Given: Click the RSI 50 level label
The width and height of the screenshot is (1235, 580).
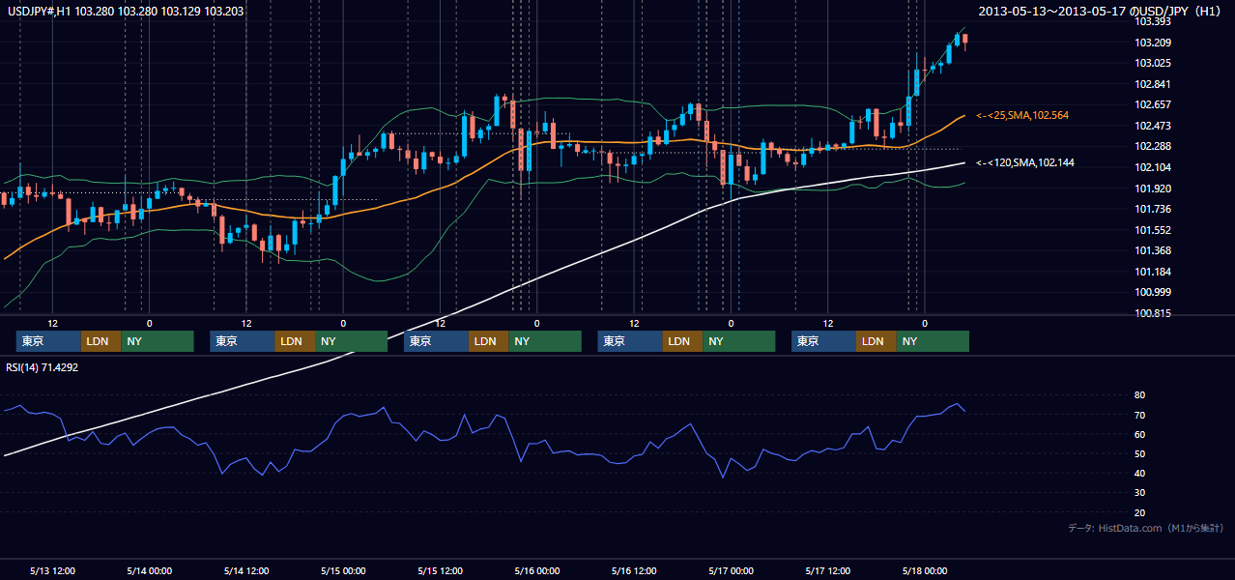Looking at the screenshot, I should point(1140,453).
